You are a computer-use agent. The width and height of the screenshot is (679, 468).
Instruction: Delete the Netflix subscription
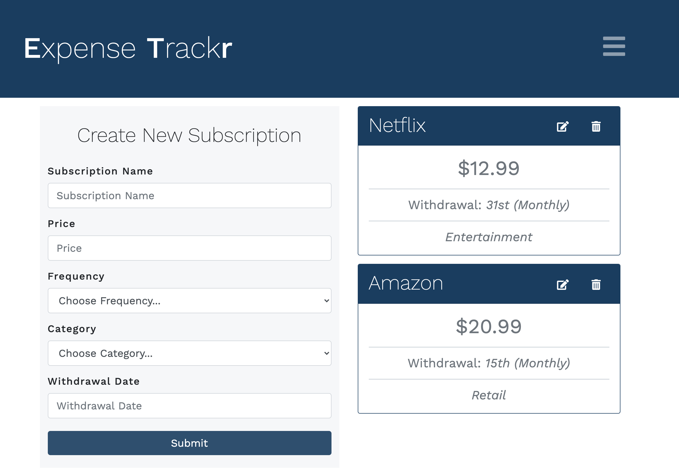(596, 126)
